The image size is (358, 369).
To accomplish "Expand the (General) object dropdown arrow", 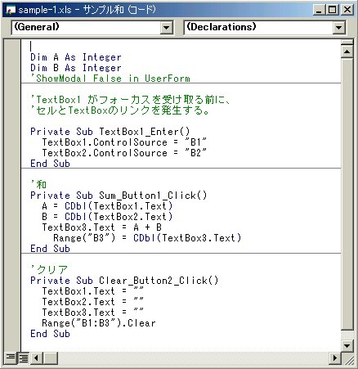I will coord(166,28).
